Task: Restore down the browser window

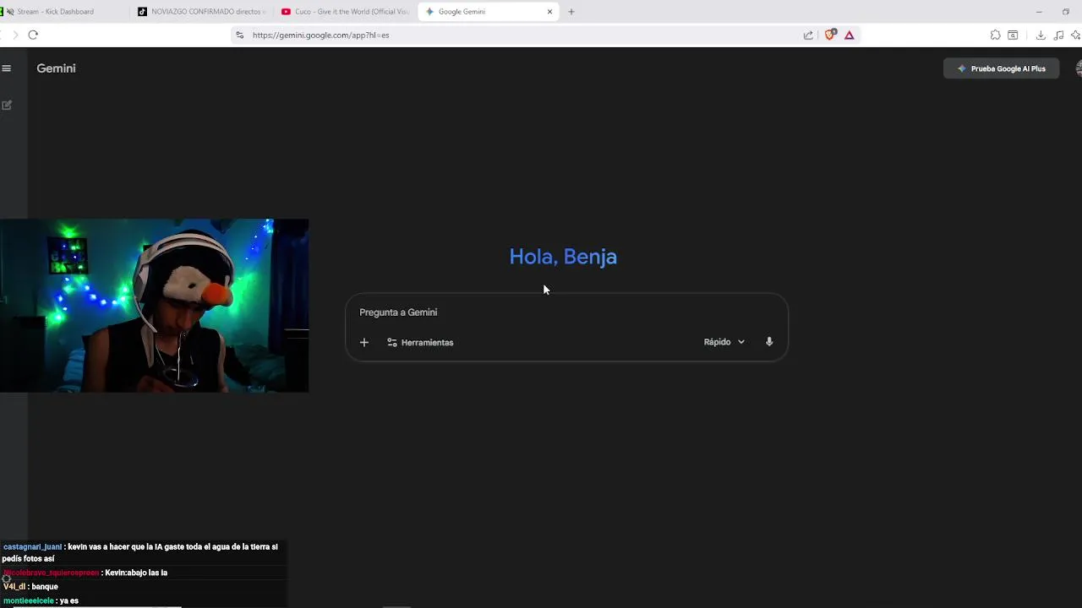Action: (x=1066, y=12)
